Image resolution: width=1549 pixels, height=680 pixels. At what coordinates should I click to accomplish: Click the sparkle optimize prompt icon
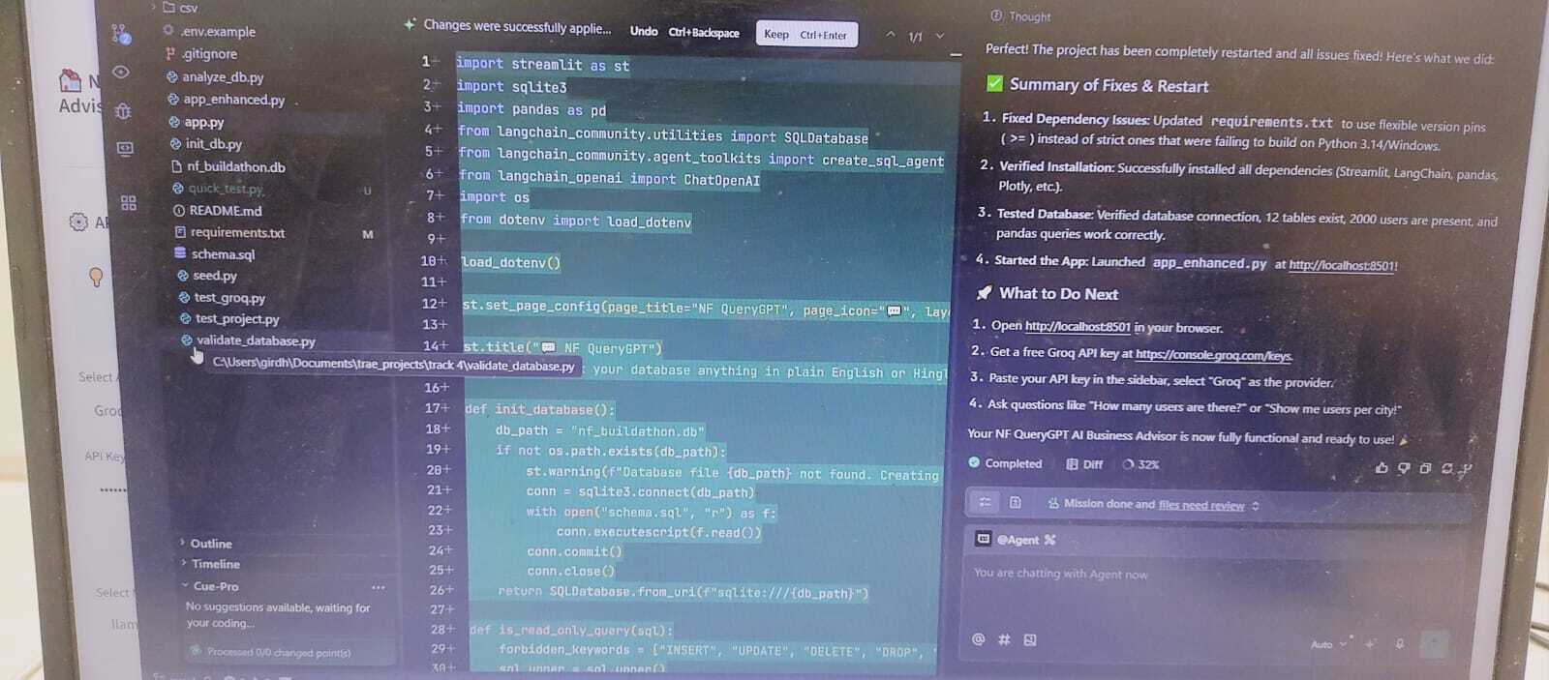(1370, 643)
